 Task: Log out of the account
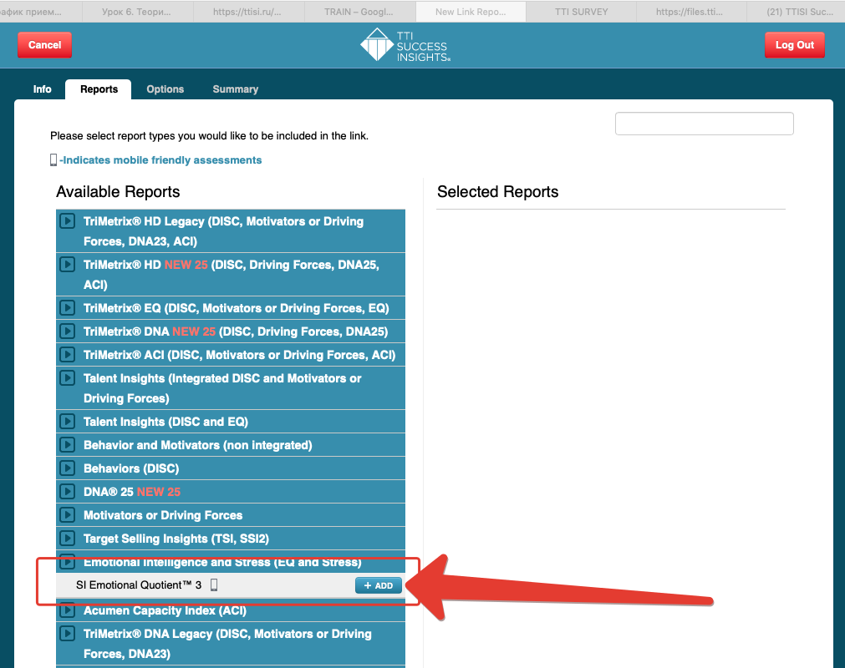(x=794, y=45)
